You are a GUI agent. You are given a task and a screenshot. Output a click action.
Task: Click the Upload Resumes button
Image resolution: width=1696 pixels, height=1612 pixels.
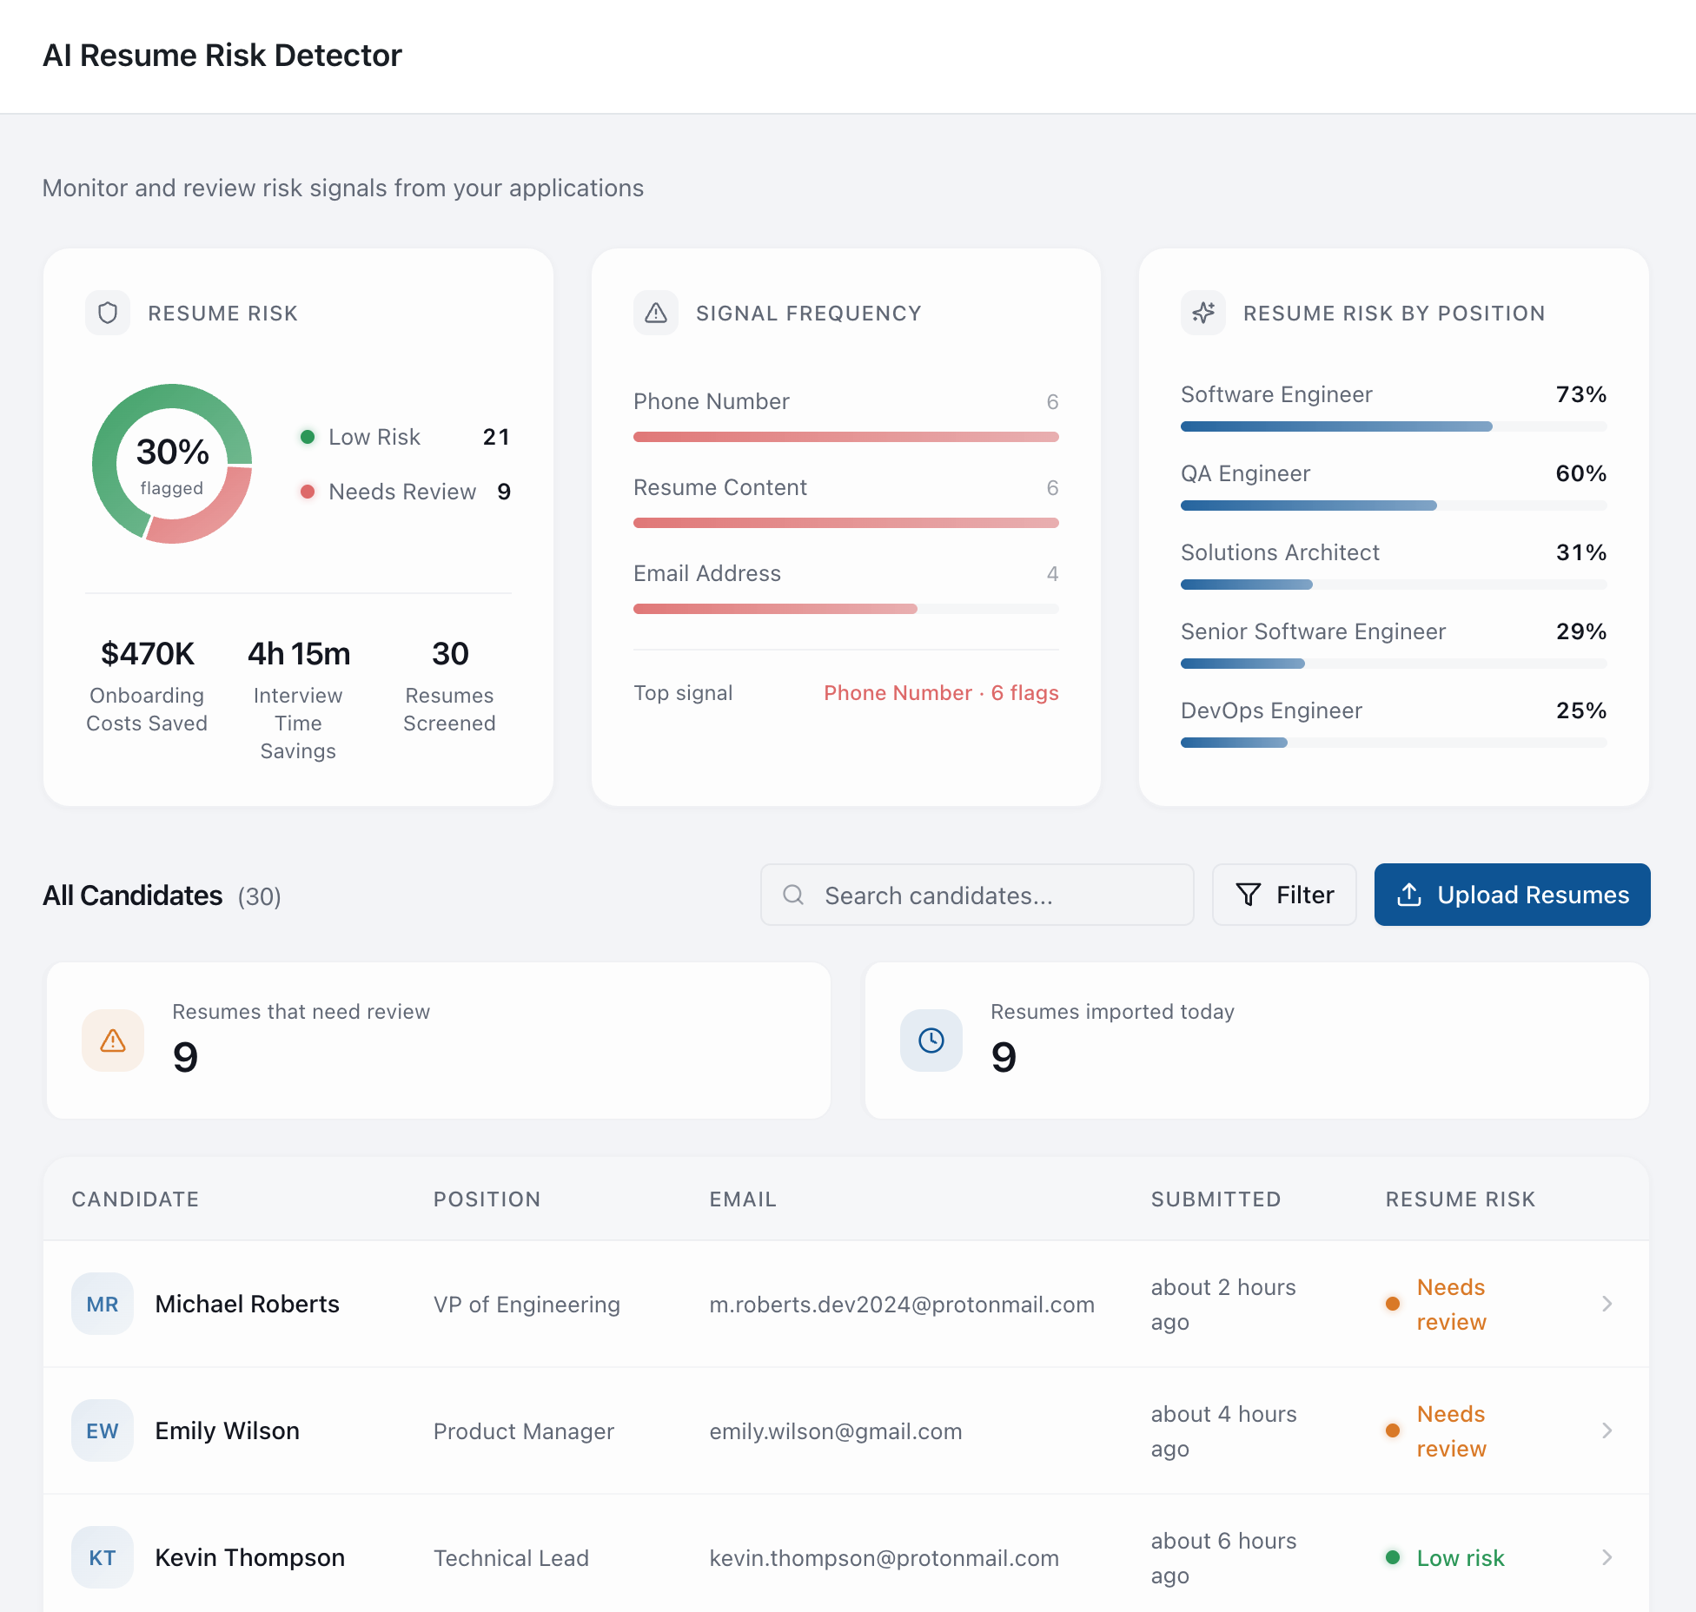point(1512,895)
